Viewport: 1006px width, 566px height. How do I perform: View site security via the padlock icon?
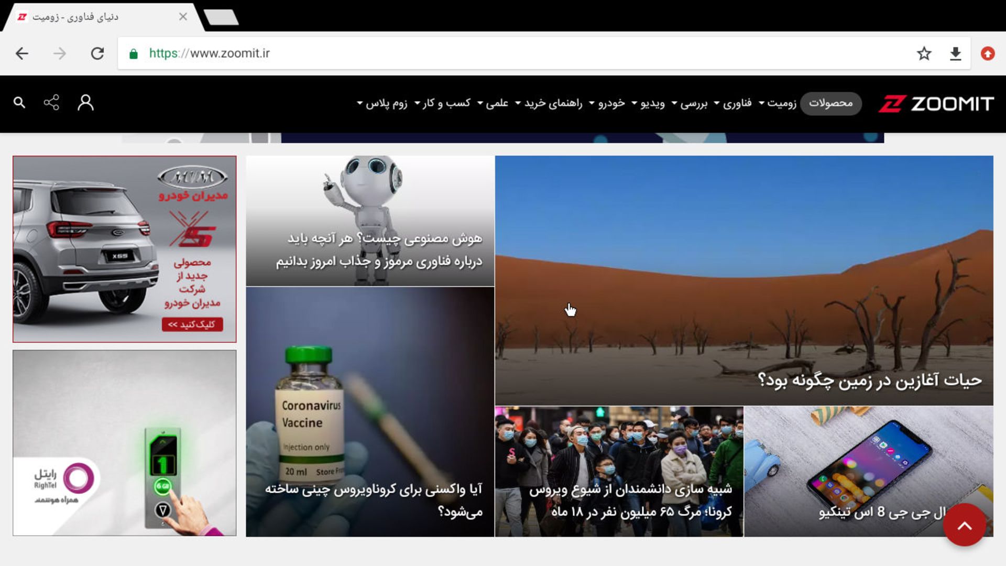pyautogui.click(x=133, y=53)
